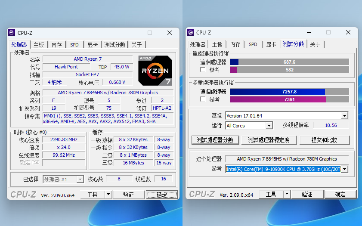
Task: Open the 显卡 tab in left window
Action: click(x=93, y=45)
